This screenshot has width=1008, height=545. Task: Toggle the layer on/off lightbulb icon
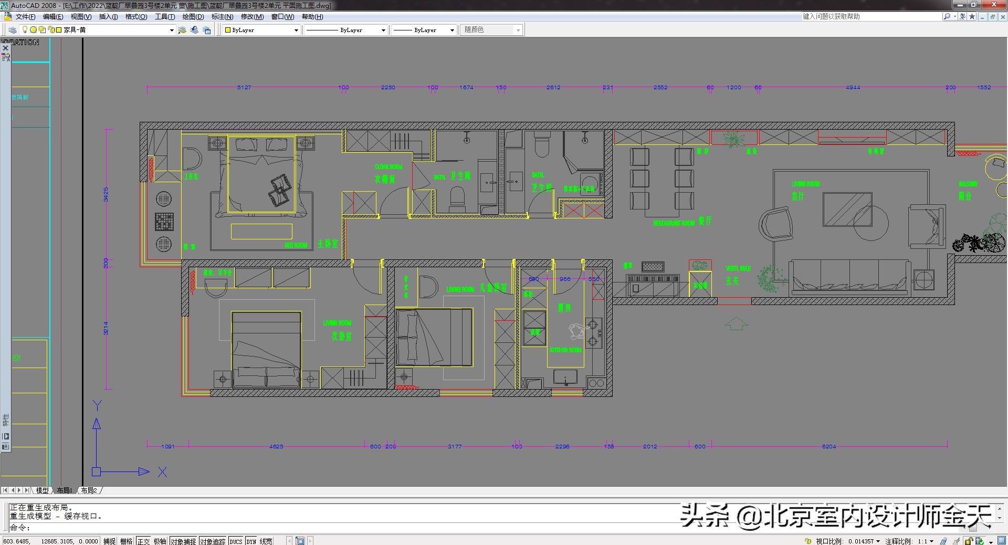pos(25,30)
